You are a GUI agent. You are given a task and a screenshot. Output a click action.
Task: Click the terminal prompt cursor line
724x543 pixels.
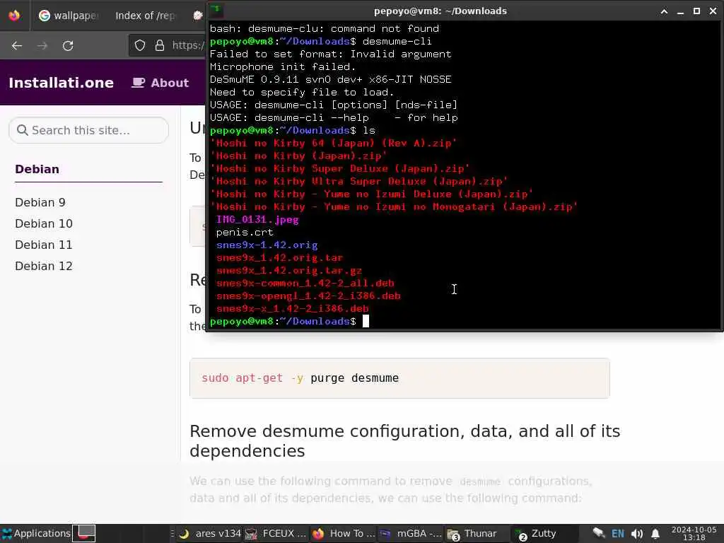[289, 322]
